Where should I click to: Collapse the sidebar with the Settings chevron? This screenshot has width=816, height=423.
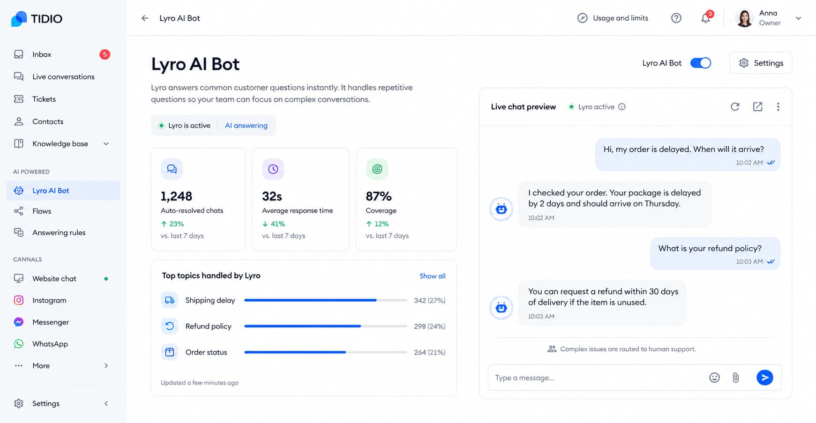(x=106, y=403)
